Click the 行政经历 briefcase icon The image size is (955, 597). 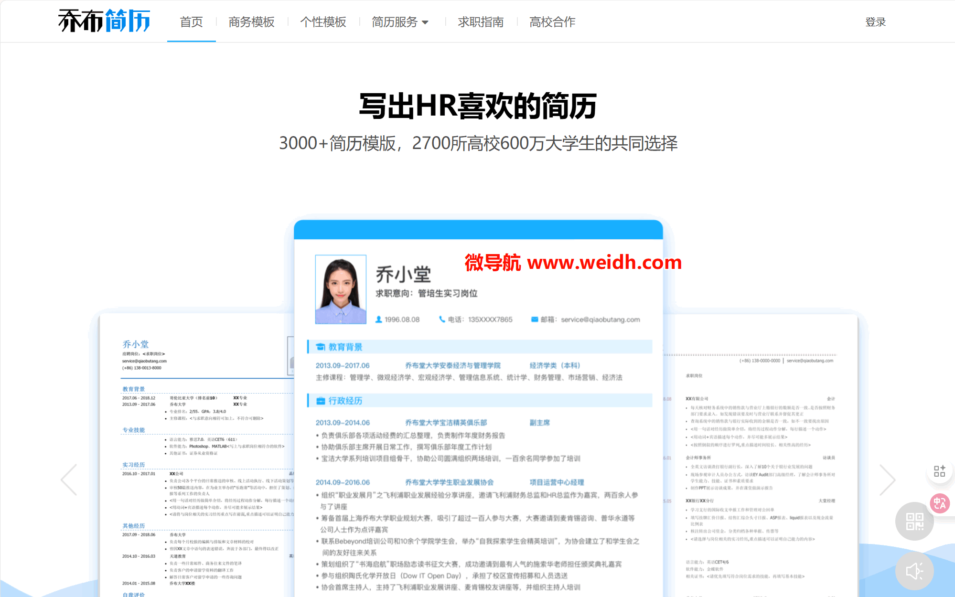(321, 401)
